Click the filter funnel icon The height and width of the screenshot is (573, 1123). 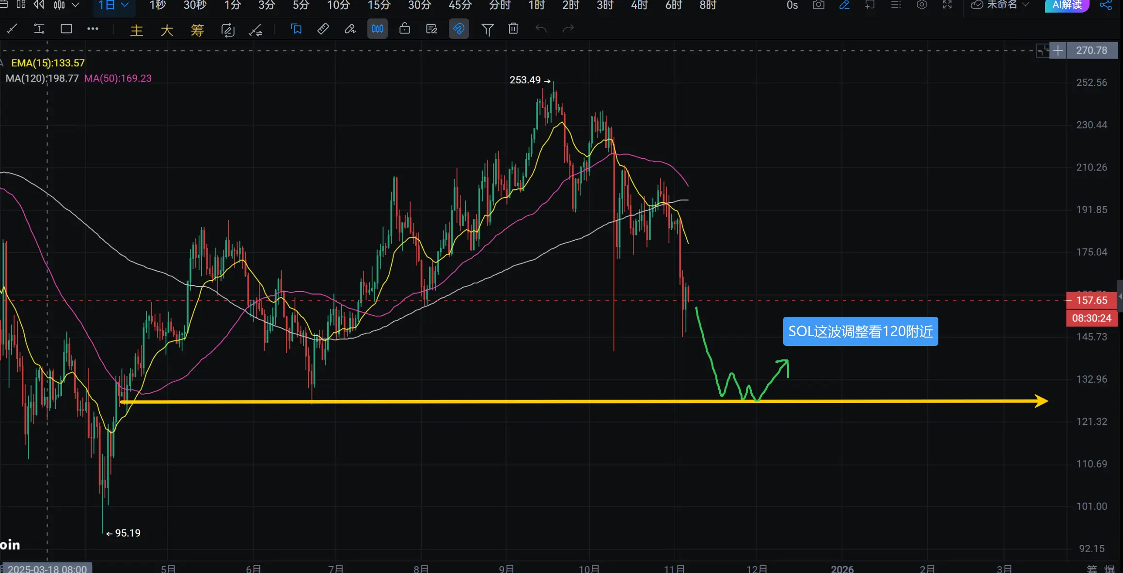[x=487, y=30]
